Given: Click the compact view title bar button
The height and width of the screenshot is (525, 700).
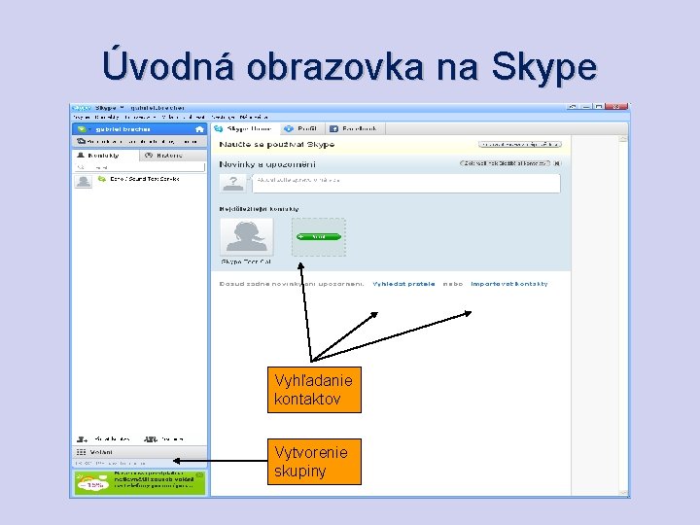Looking at the screenshot, I should pyautogui.click(x=573, y=107).
